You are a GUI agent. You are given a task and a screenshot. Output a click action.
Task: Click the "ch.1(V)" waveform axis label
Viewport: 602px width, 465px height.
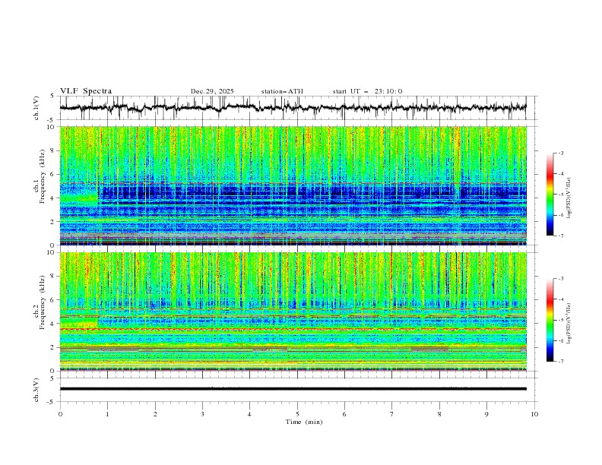[36, 108]
